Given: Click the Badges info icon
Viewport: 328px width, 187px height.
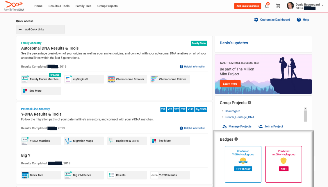Looking at the screenshot, I should (236, 139).
